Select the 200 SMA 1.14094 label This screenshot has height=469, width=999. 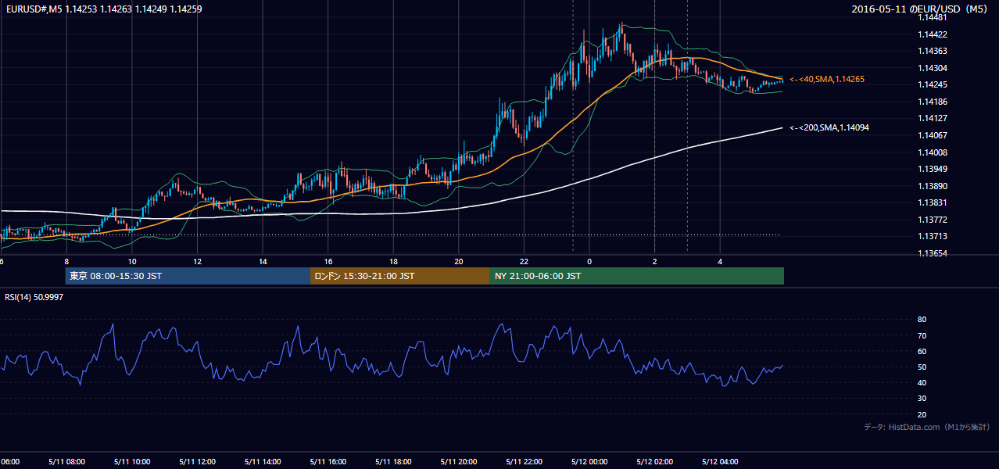(x=827, y=127)
